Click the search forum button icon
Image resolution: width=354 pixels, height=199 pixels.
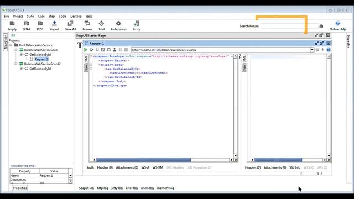coord(321,26)
